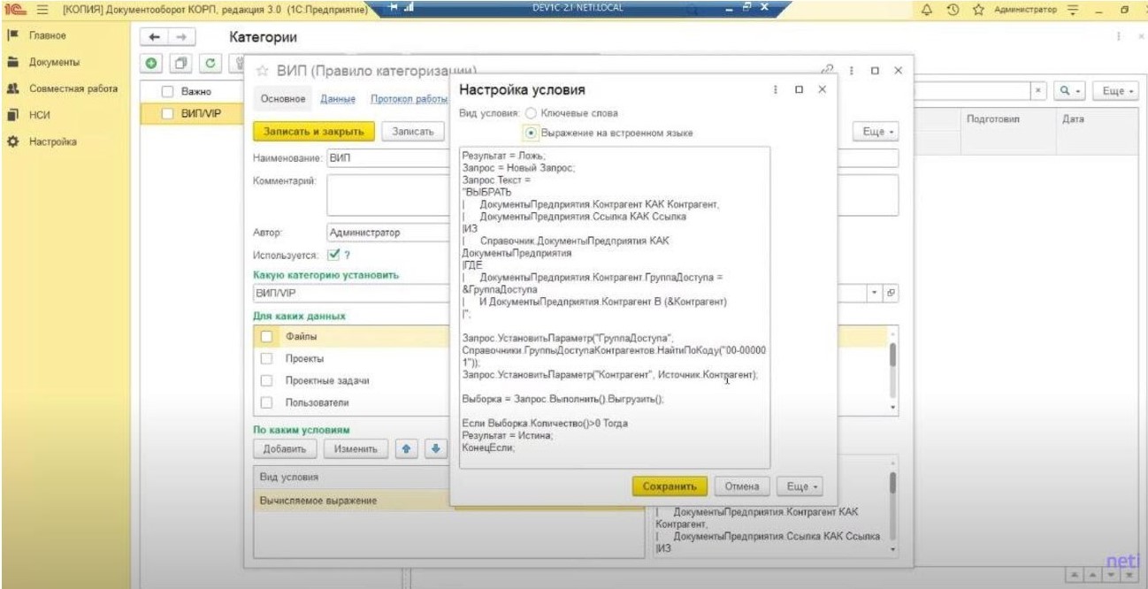
Task: Click Записать и закрыть button
Action: (x=314, y=131)
